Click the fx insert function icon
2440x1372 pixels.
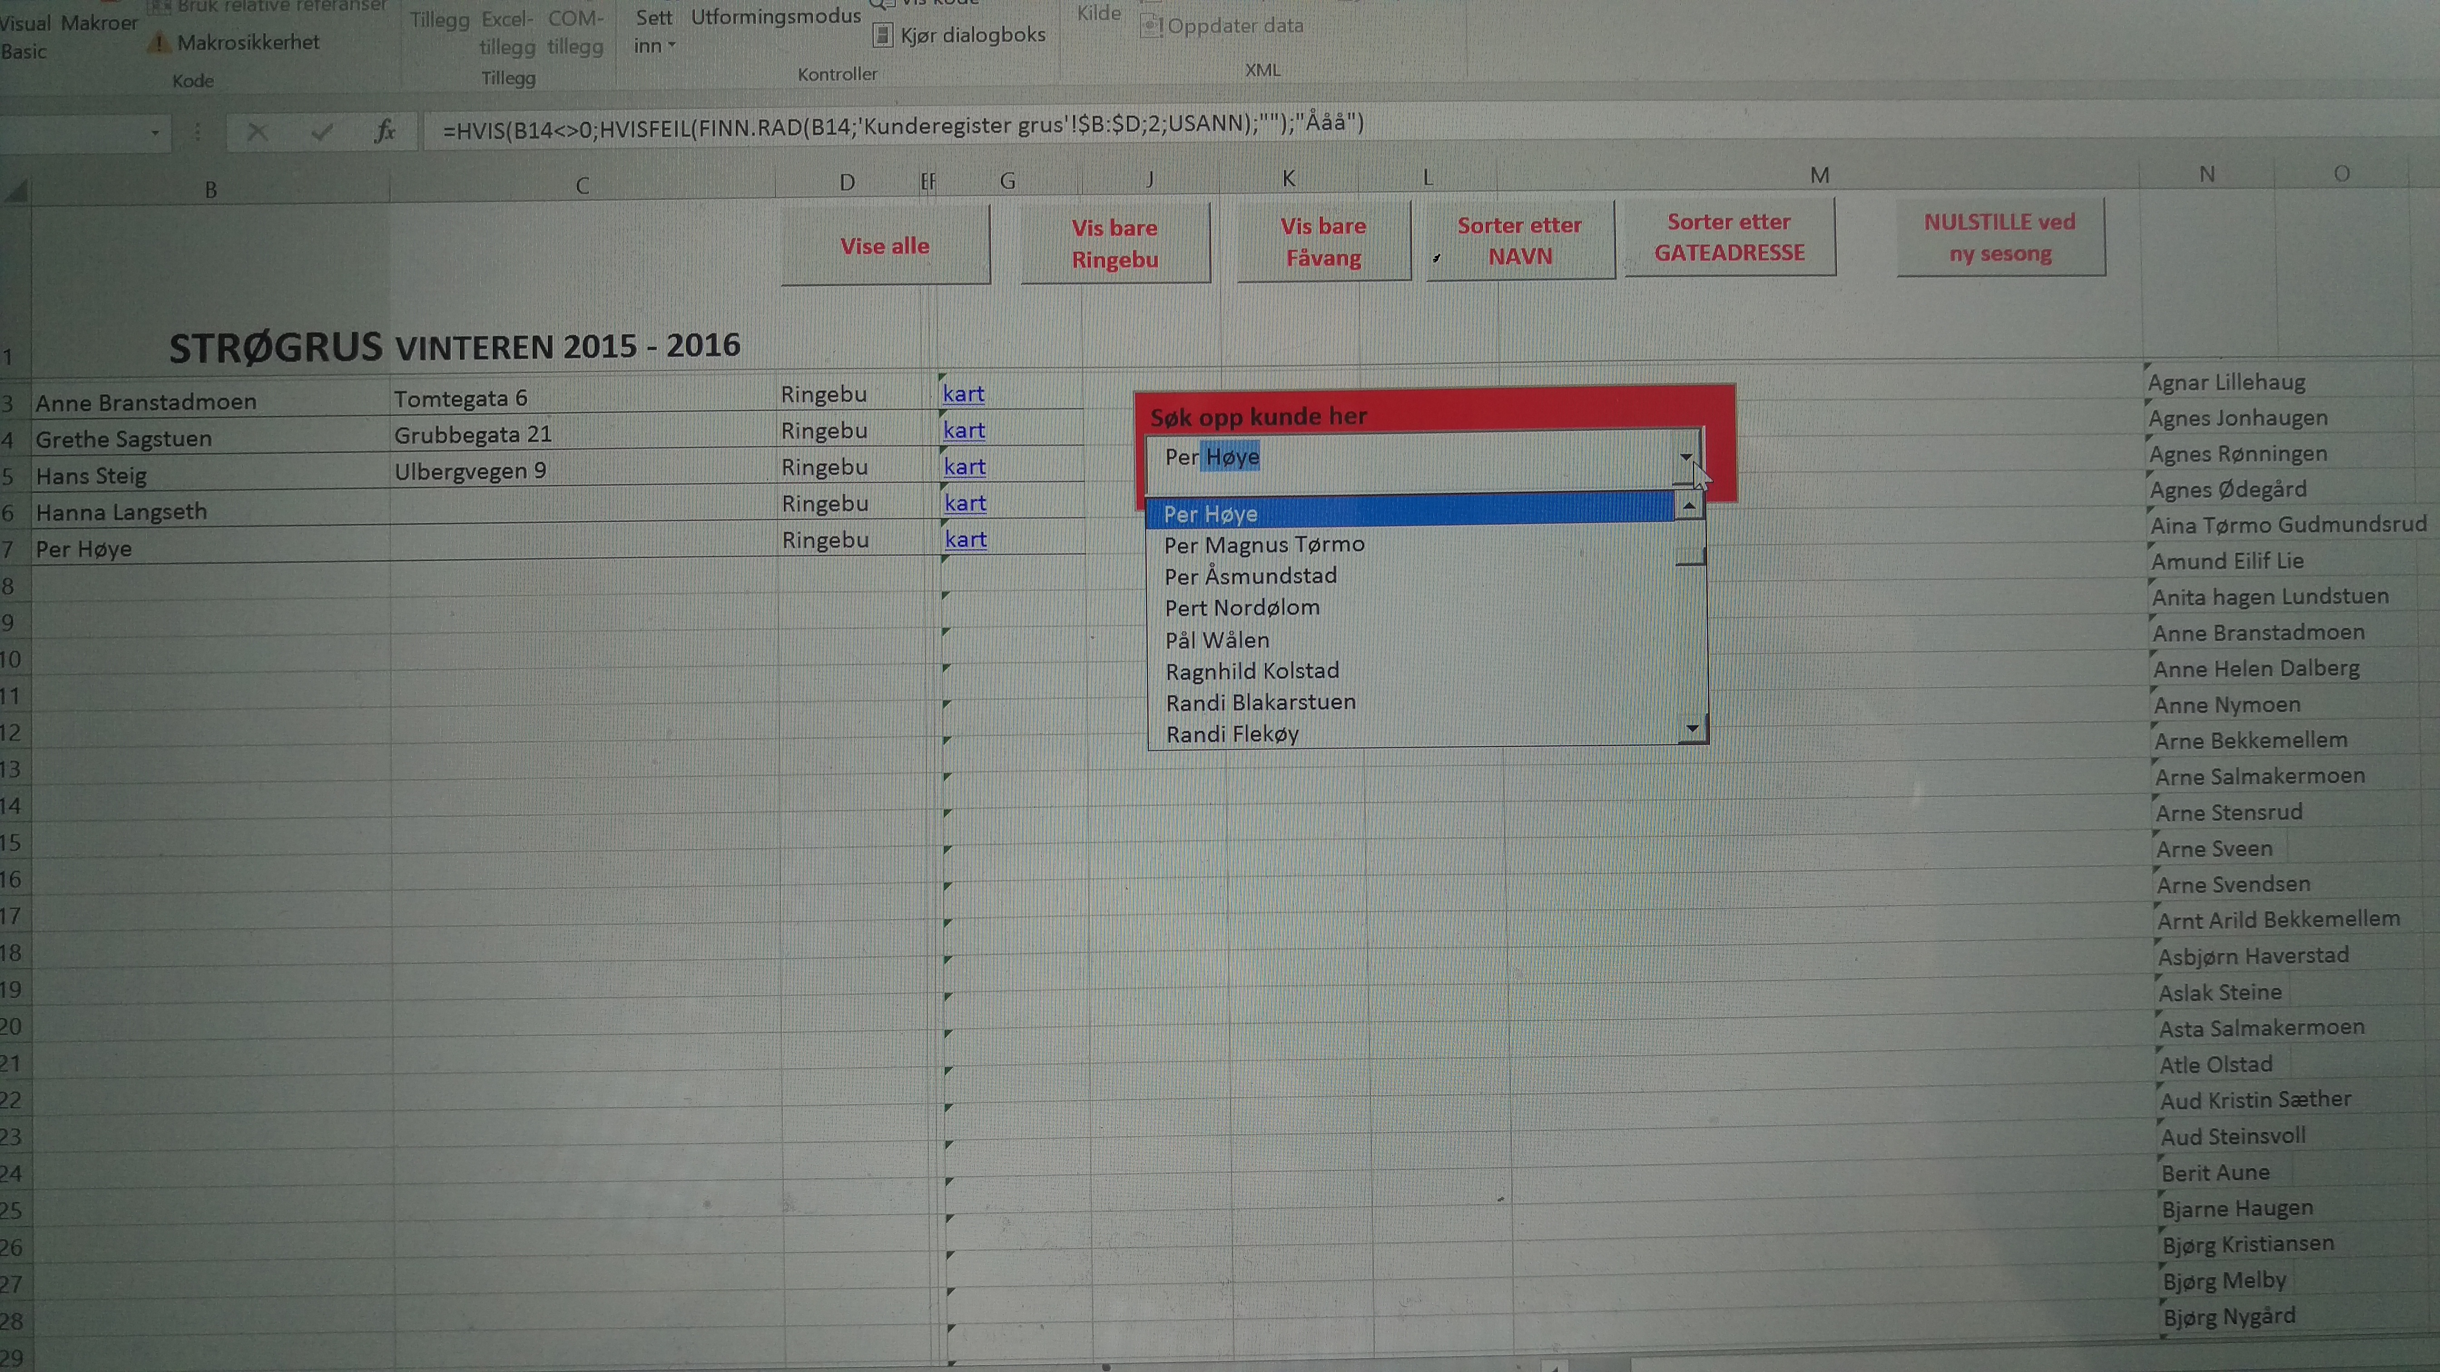384,132
